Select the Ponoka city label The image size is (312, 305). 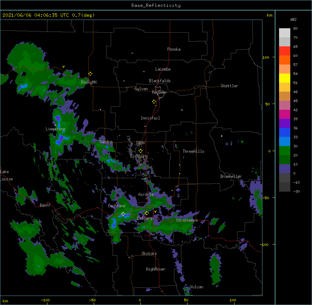pyautogui.click(x=174, y=49)
